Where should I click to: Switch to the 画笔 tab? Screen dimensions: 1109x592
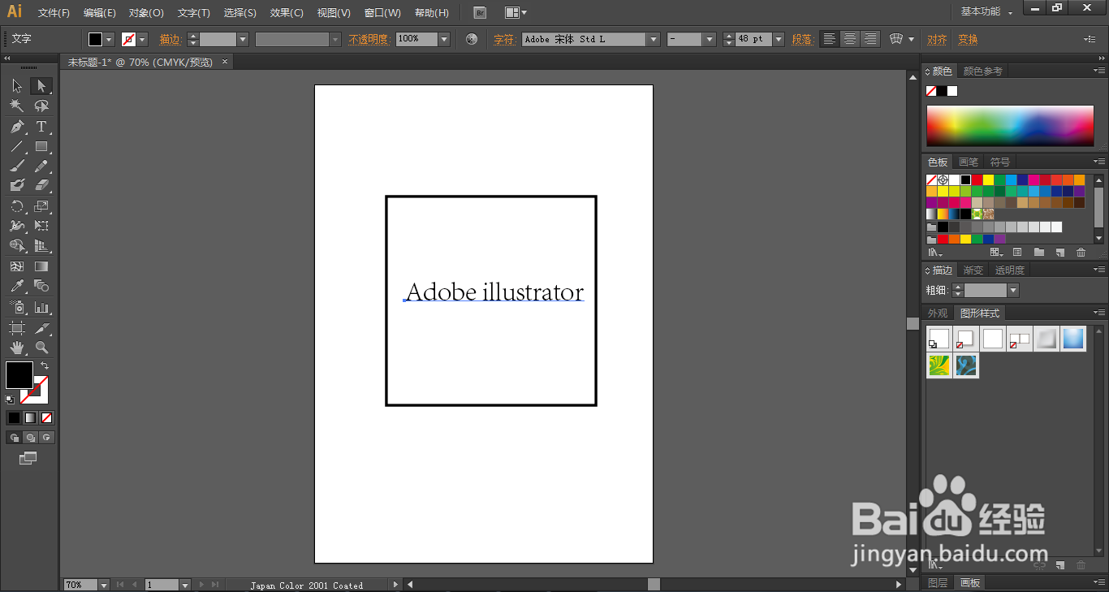click(x=969, y=162)
